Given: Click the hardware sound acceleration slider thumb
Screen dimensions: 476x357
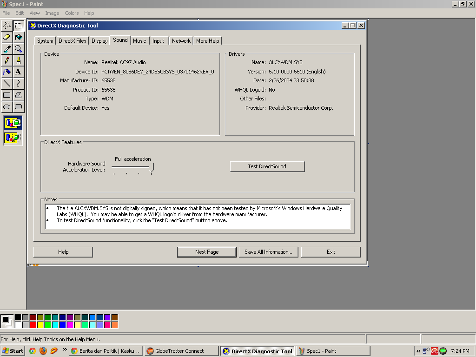Looking at the screenshot, I should pos(151,167).
